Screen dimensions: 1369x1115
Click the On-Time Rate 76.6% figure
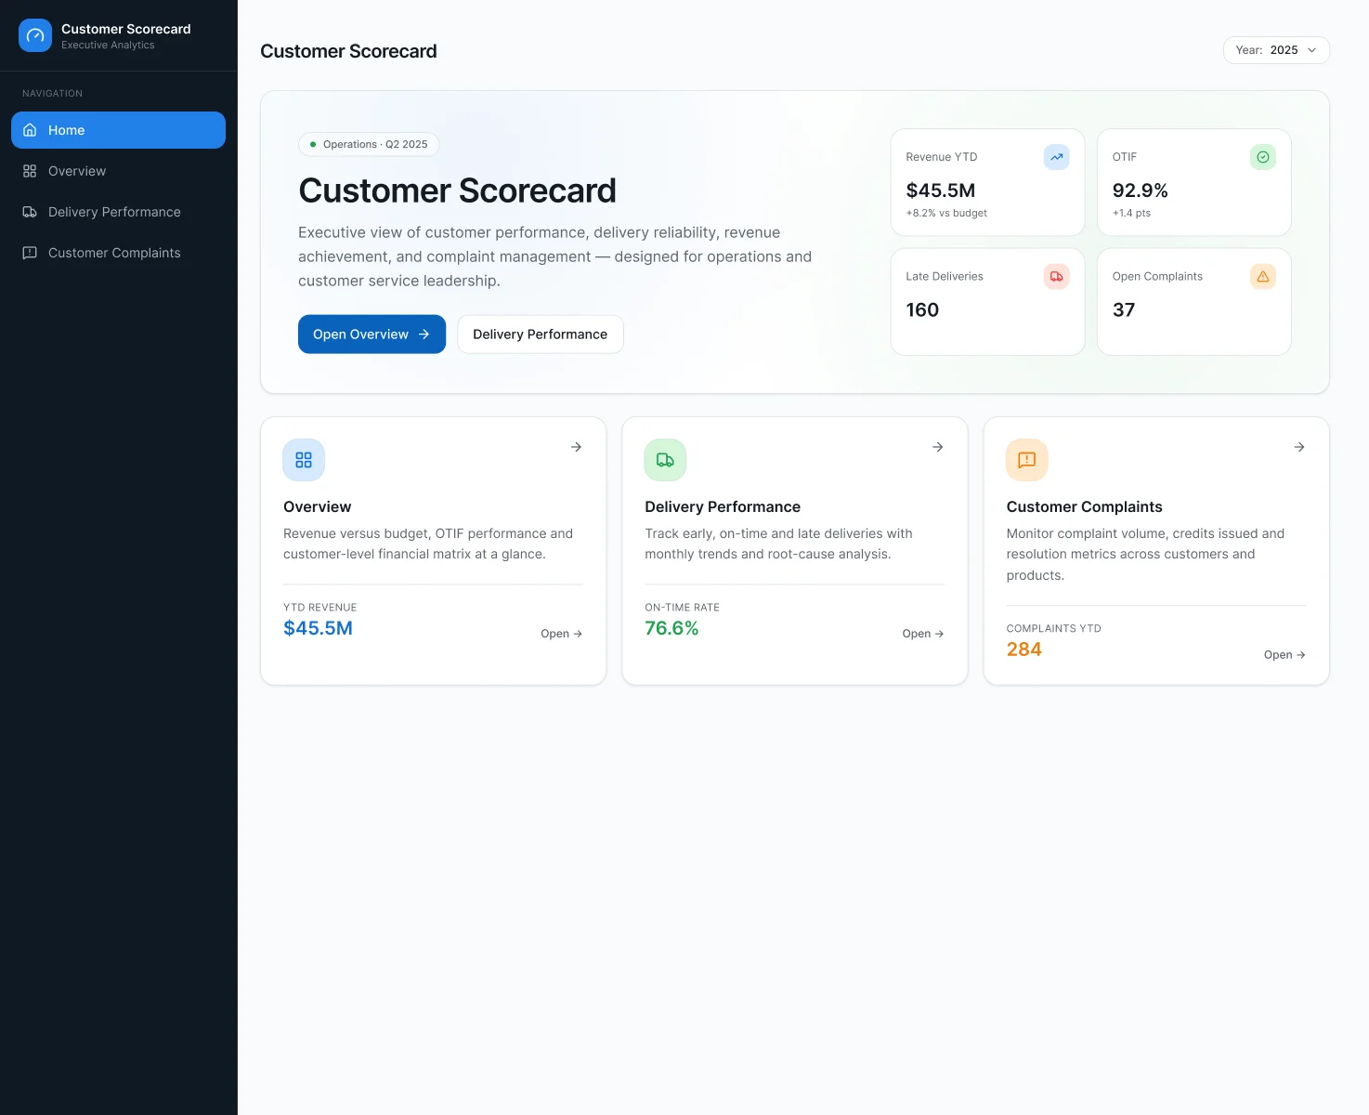[x=671, y=628]
